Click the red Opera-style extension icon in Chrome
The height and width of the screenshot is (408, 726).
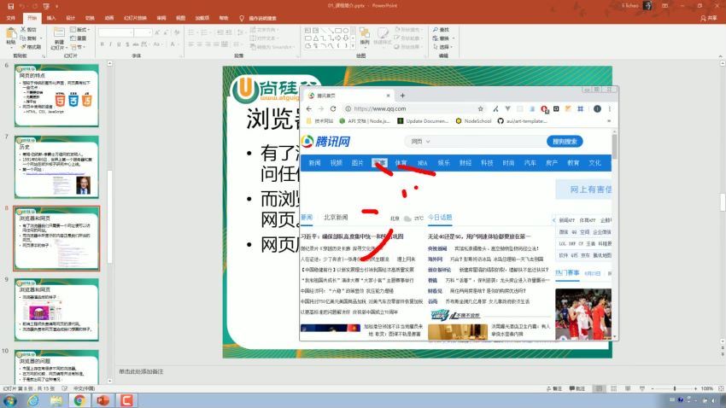(x=544, y=109)
